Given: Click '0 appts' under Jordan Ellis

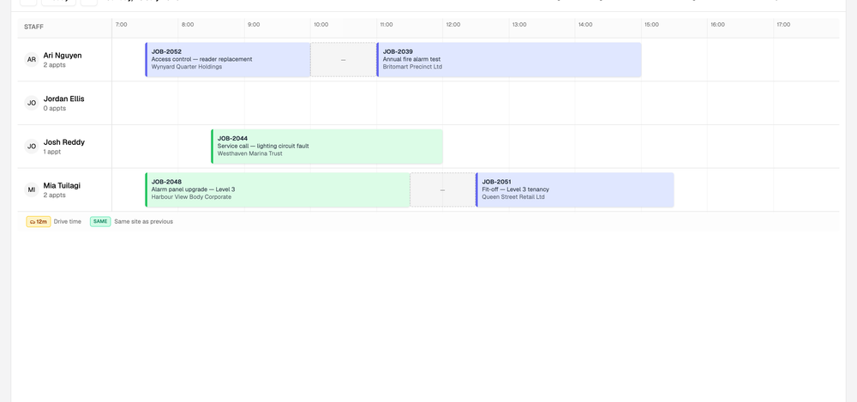Looking at the screenshot, I should coord(55,108).
